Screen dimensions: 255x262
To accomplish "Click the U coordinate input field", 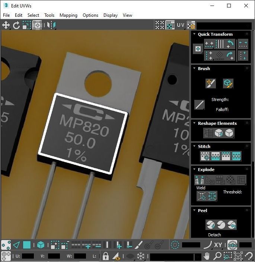I will pyautogui.click(x=28, y=256).
